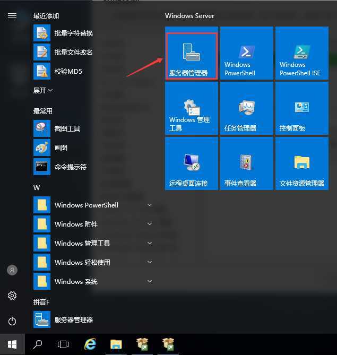Click the Windows Start button
Image resolution: width=337 pixels, height=355 pixels.
click(12, 344)
